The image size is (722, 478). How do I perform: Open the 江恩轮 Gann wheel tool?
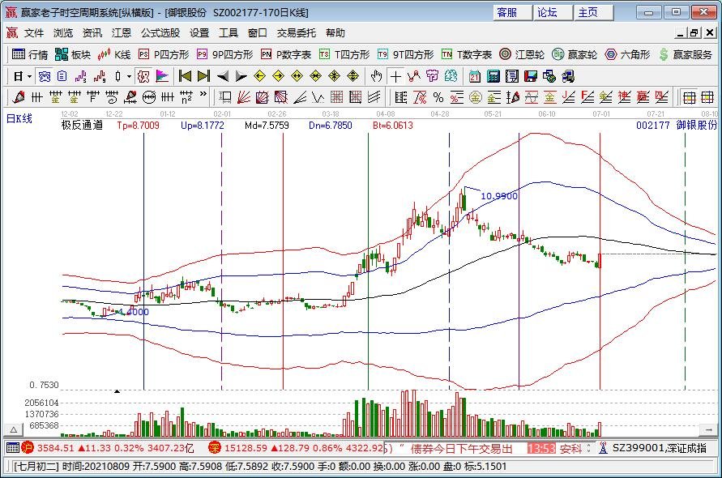point(522,54)
